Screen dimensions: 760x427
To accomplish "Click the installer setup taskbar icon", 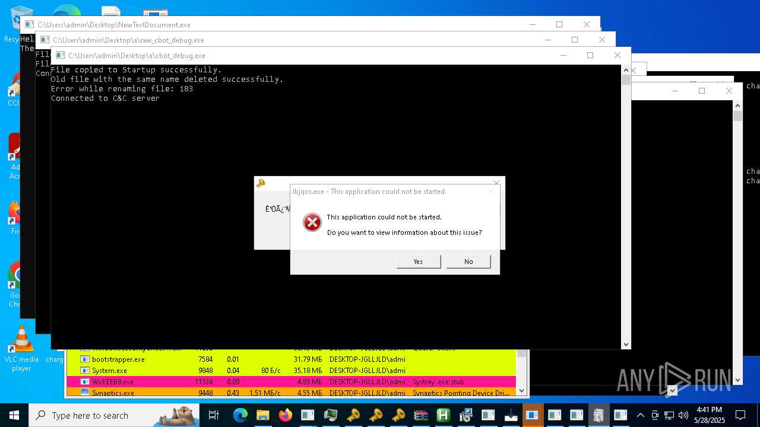I will pyautogui.click(x=465, y=415).
